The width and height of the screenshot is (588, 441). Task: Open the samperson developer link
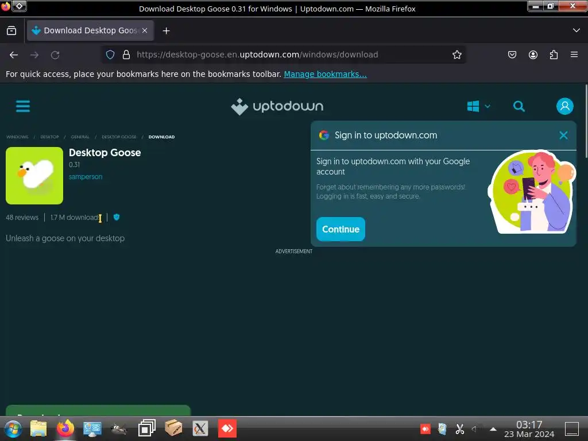[86, 177]
